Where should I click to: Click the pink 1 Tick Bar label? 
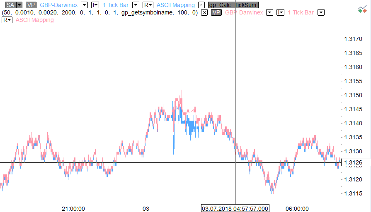[301, 12]
